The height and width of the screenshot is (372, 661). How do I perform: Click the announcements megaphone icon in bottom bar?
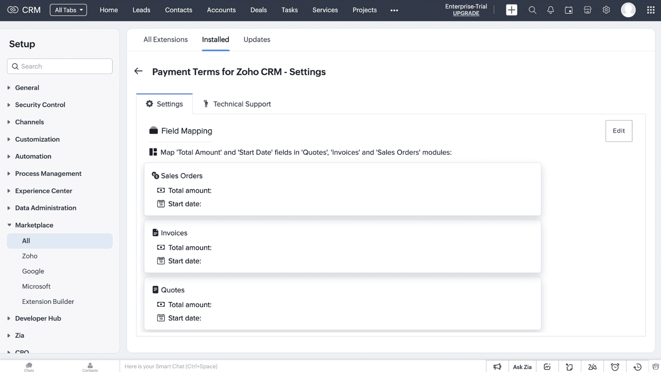497,367
